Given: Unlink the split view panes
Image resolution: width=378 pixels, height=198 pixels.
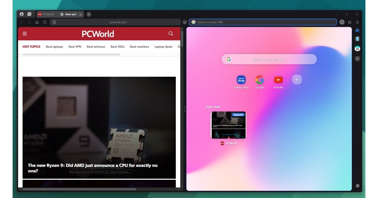Looking at the screenshot, I should click(185, 22).
